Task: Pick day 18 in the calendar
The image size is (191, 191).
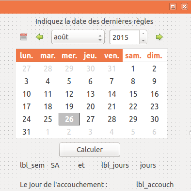Action: click(x=48, y=106)
